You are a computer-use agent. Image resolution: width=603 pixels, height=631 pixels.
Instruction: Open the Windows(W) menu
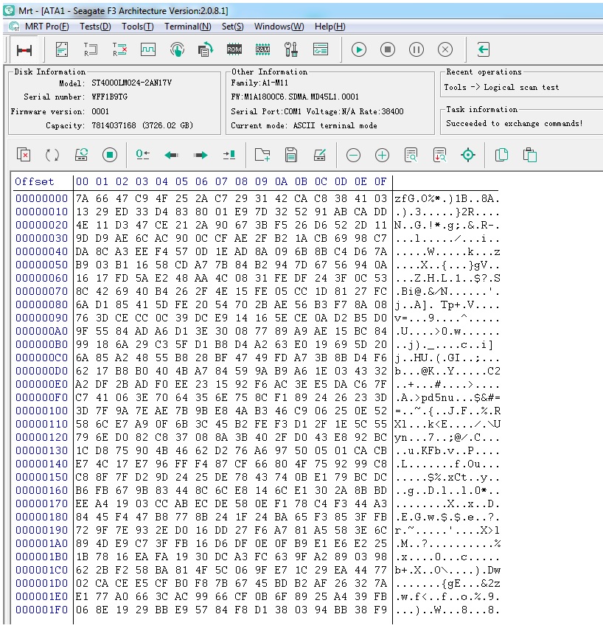point(279,27)
